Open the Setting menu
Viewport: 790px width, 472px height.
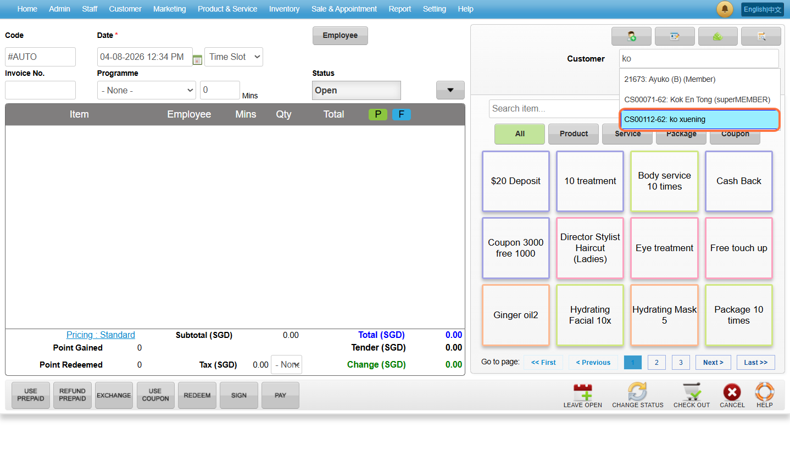click(x=435, y=9)
